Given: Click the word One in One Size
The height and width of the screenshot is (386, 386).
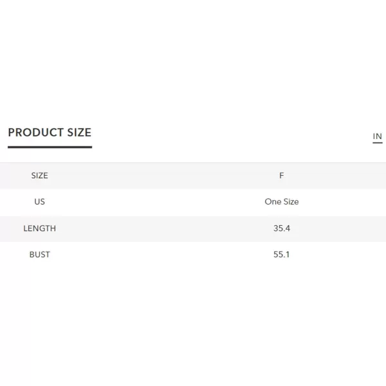Looking at the screenshot, I should tap(273, 201).
